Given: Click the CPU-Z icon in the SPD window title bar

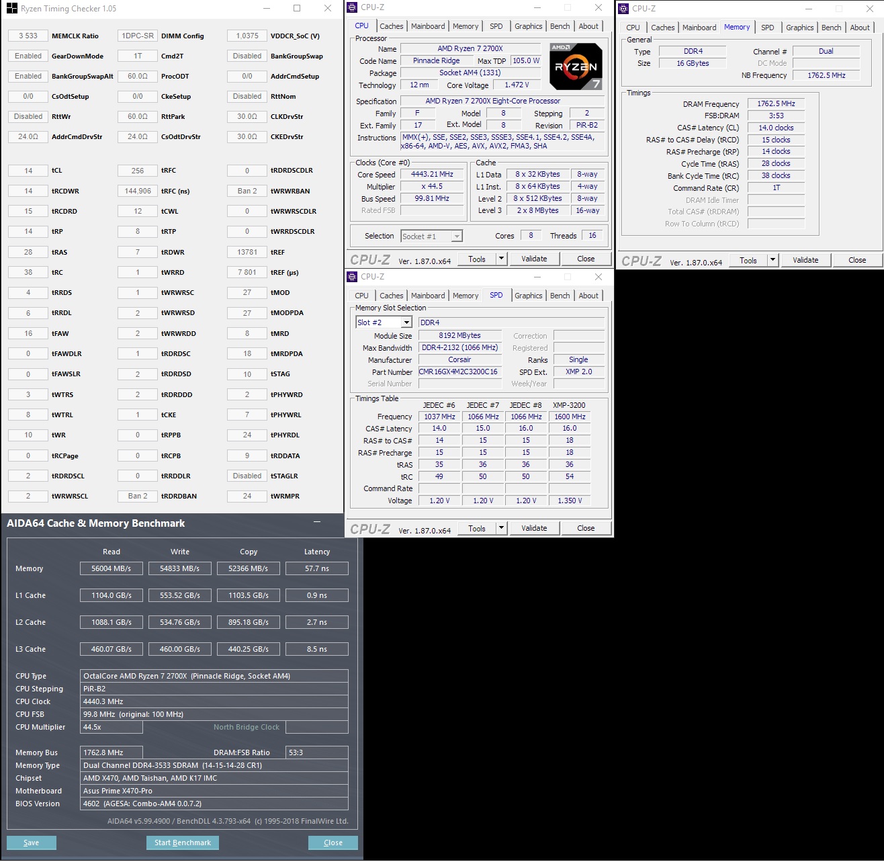Looking at the screenshot, I should (x=353, y=277).
